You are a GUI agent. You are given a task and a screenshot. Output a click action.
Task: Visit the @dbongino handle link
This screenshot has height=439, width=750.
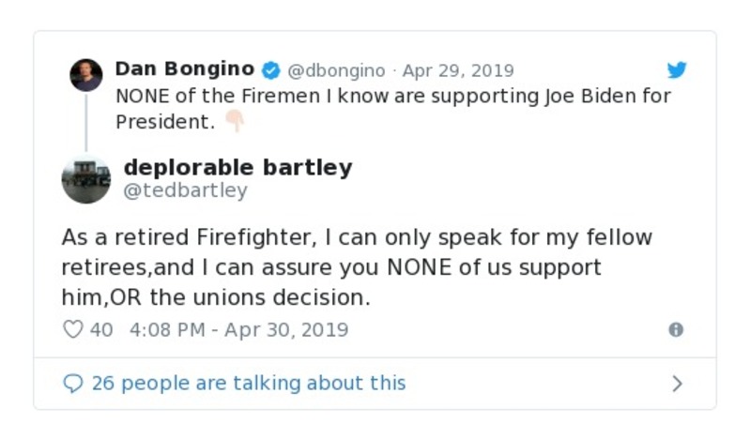pyautogui.click(x=336, y=70)
